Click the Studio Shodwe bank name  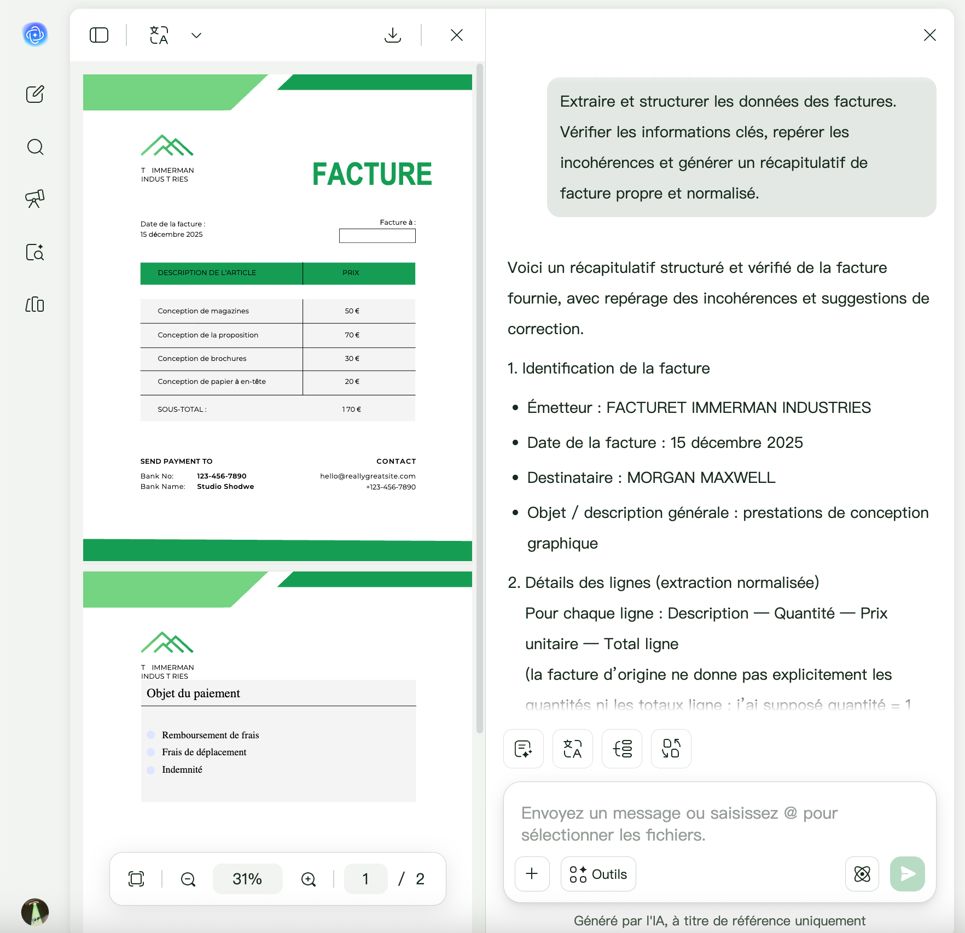(x=225, y=486)
